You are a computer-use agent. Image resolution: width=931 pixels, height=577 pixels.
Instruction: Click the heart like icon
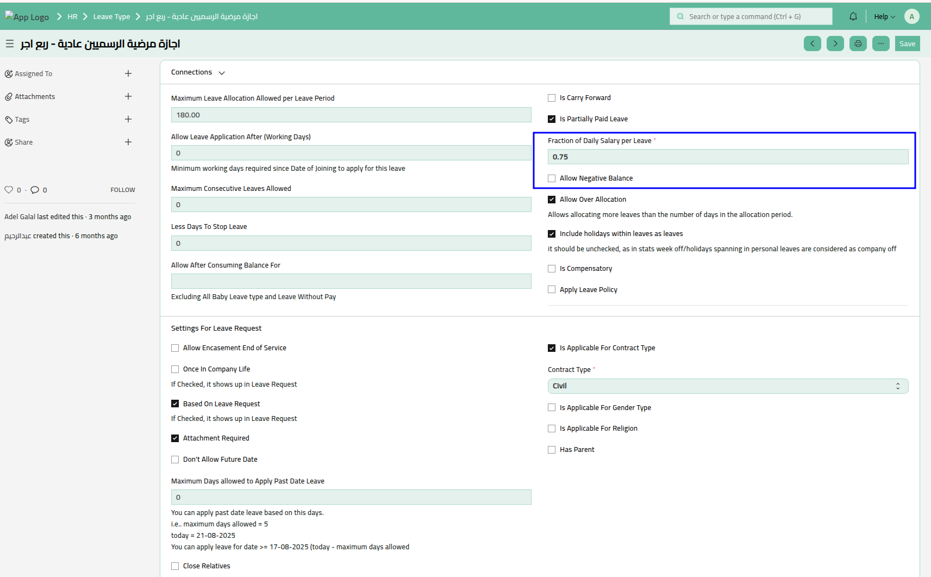point(9,190)
